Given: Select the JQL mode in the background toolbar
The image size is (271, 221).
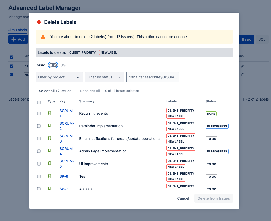Looking at the screenshot, I should (x=262, y=39).
